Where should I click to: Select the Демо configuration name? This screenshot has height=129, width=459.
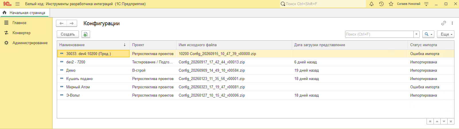click(71, 70)
